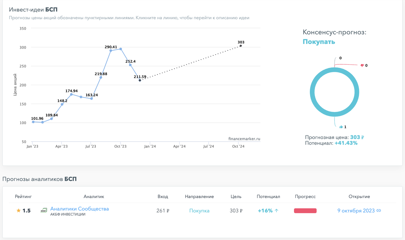Viewport: 405px width, 240px height.
Task: Click the financemarker.ru chart credit
Action: coord(244,139)
